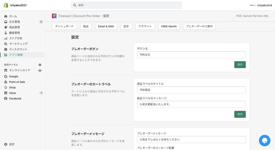Click the 製品ラベルのメッセージ input field
Image resolution: width=275 pixels, height=150 pixels.
[191, 104]
